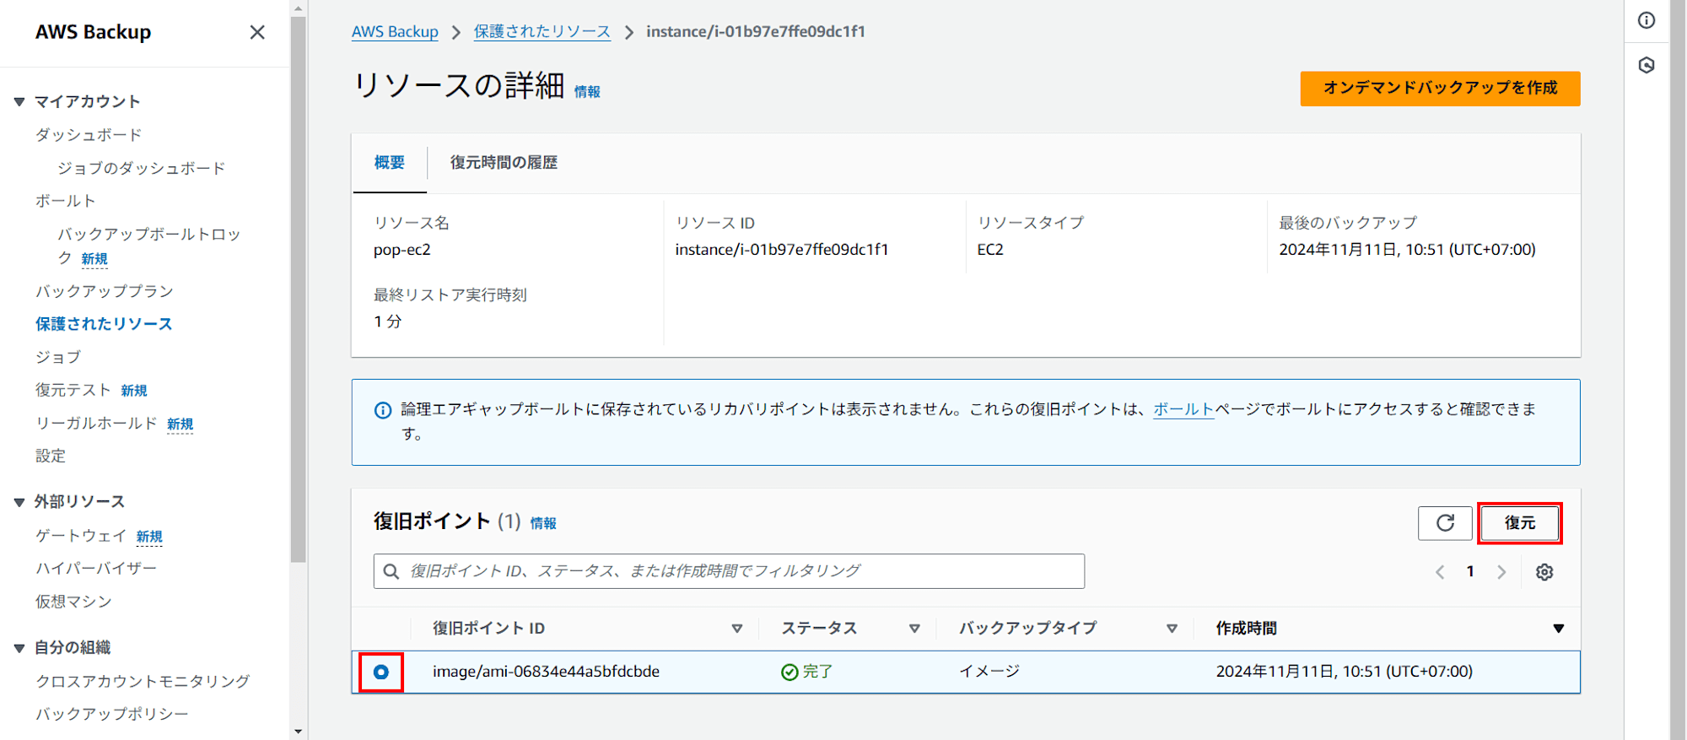Click the 情報 link beside 復旧ポイント

543,523
